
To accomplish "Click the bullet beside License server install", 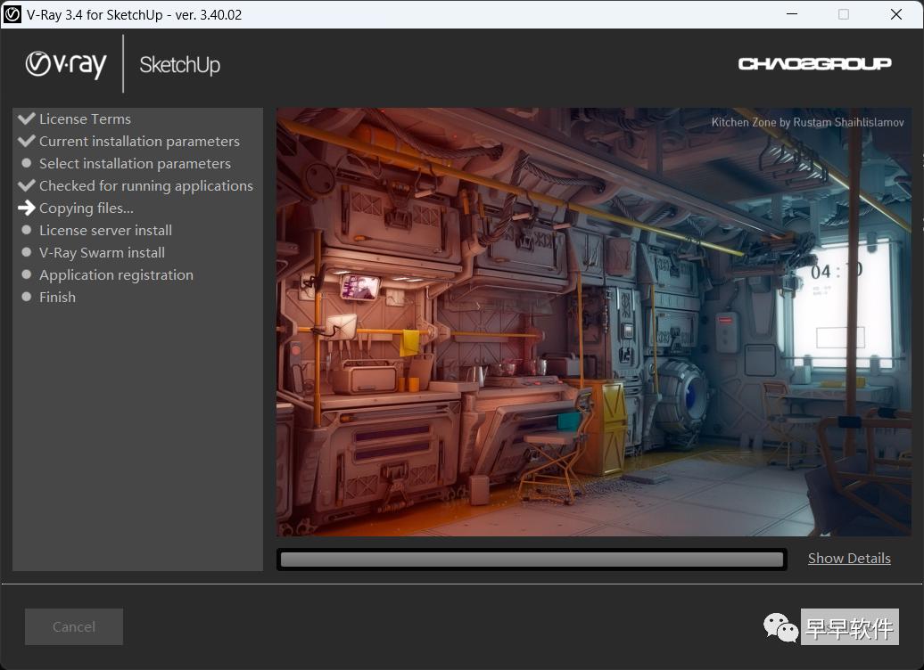I will click(x=27, y=230).
